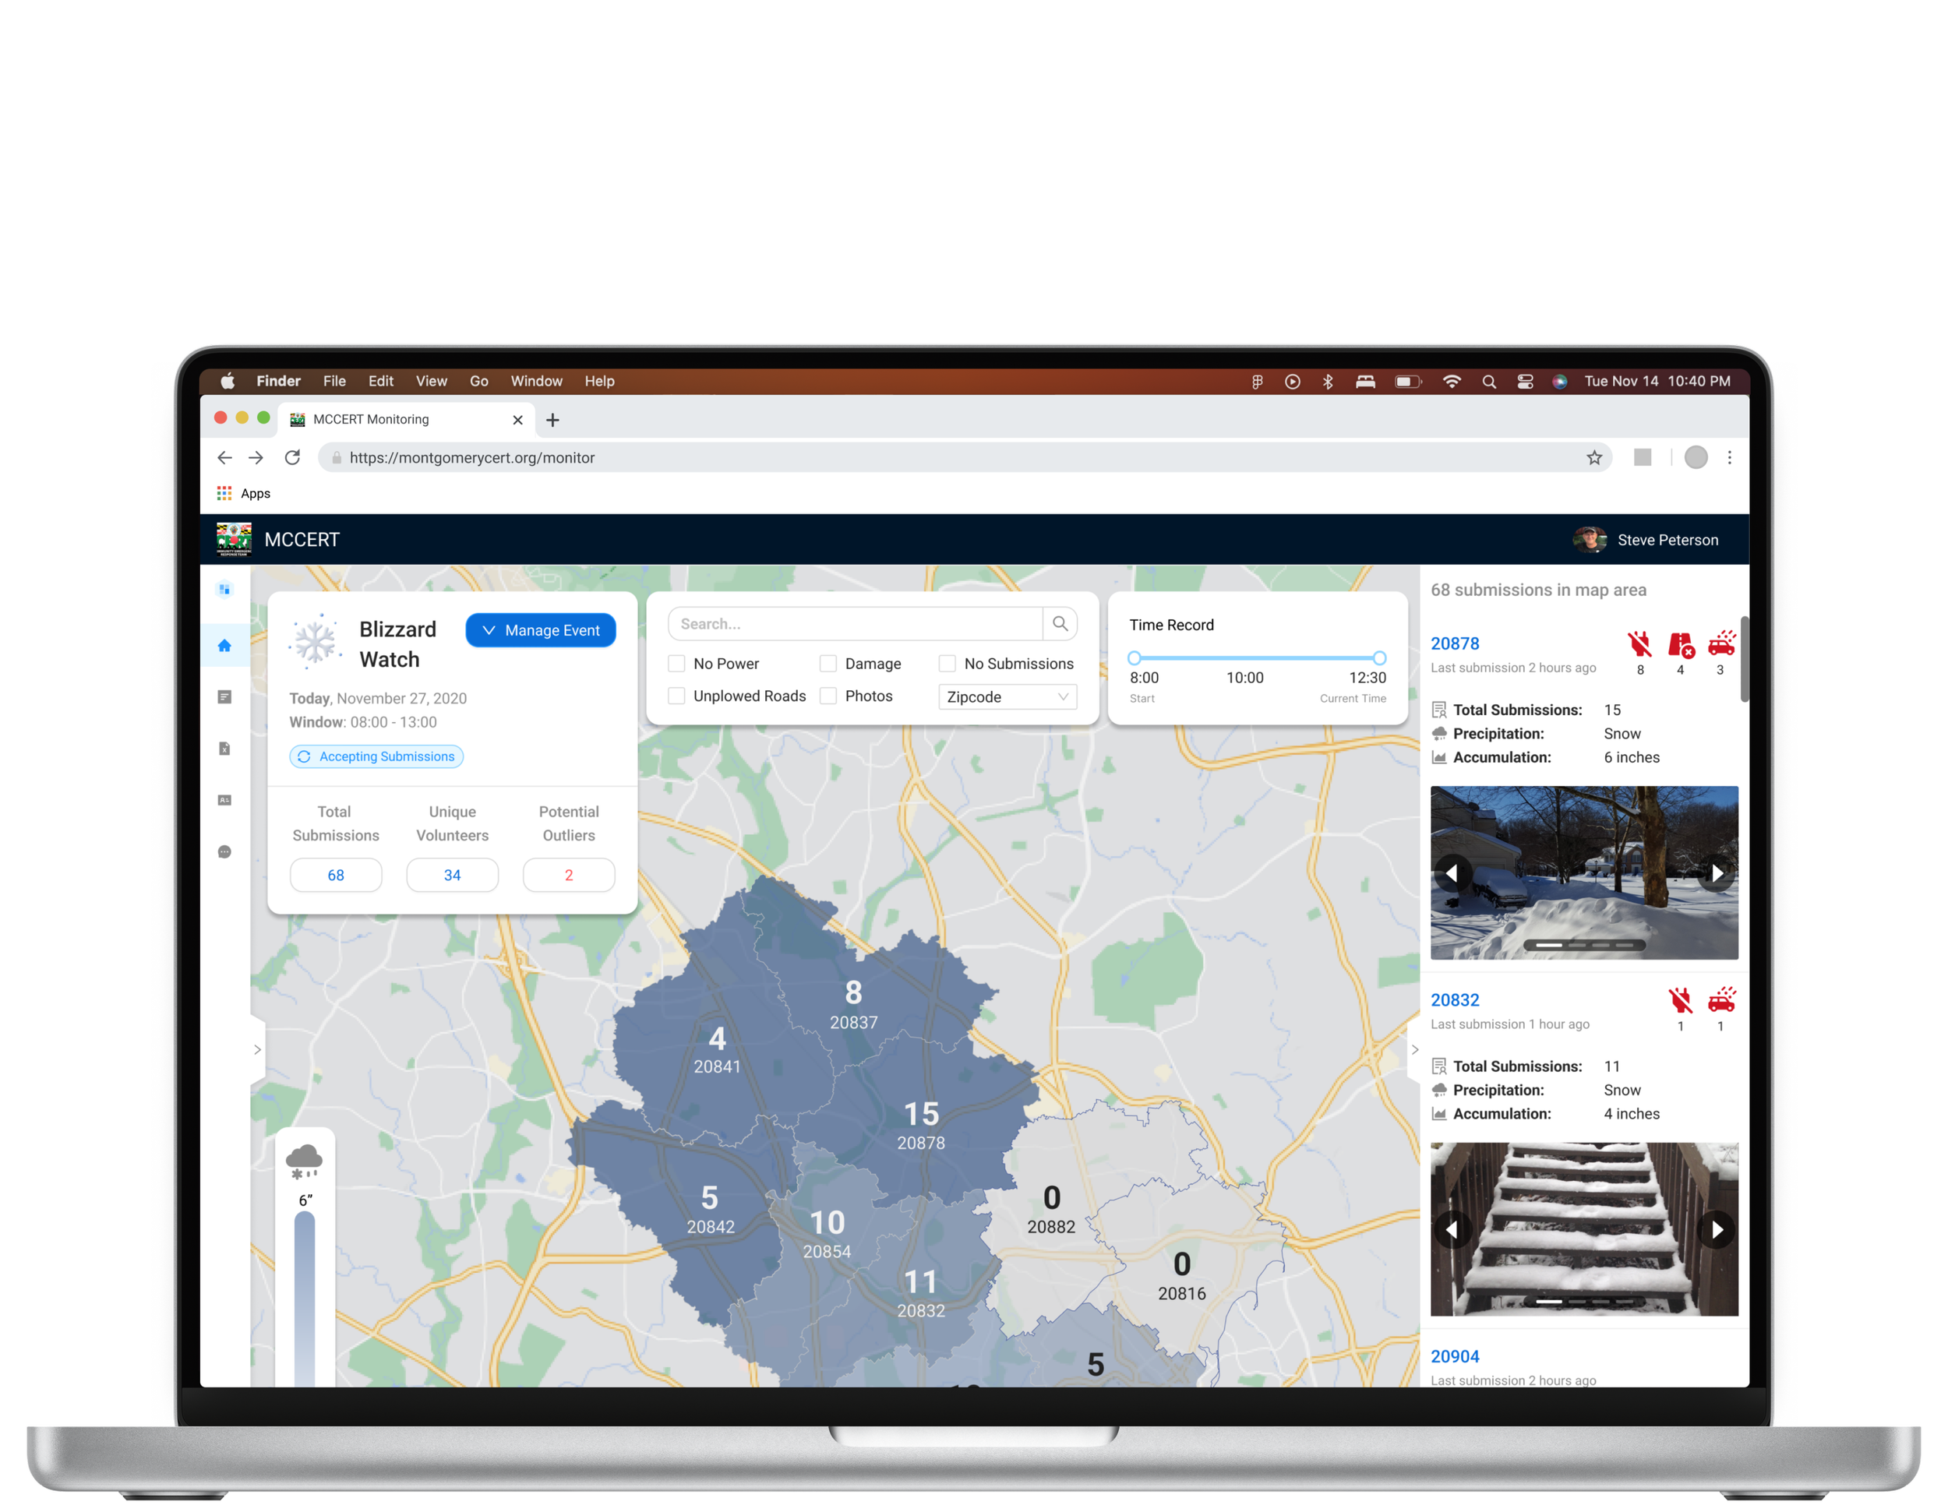Toggle the Damage checkbox
Screen dimensions: 1948x1512
[828, 663]
